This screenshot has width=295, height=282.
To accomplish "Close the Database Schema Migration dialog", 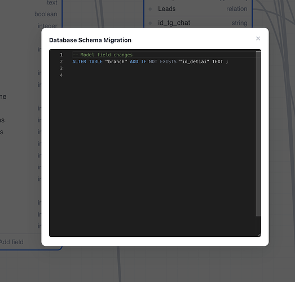I will point(258,38).
